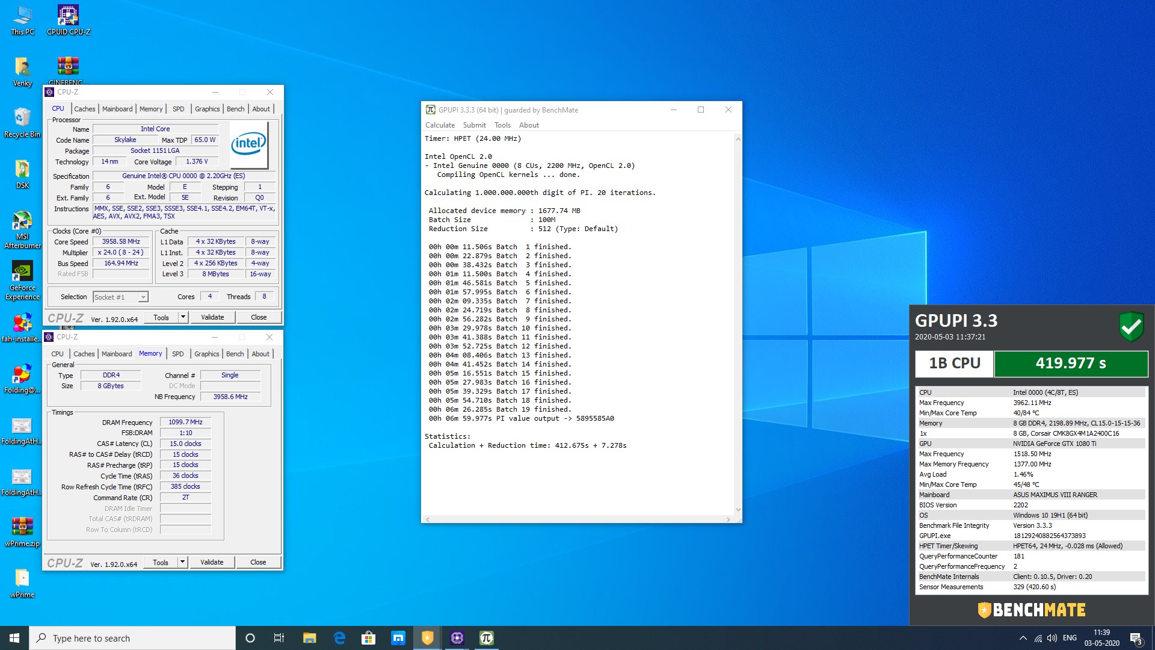
Task: Switch to Caches tab in top CPU-Z
Action: click(x=85, y=109)
